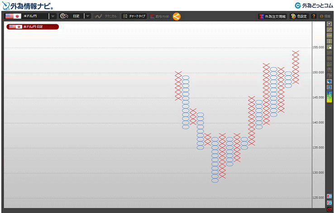Expand the currency pair dropdown arrow

53,16
